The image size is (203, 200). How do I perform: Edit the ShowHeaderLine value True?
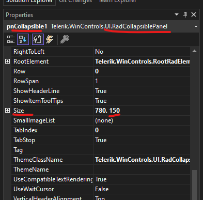(x=142, y=91)
